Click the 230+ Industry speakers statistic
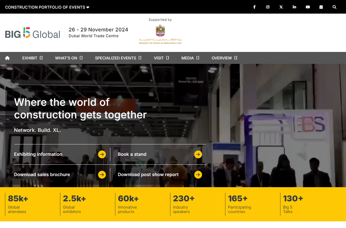Image resolution: width=346 pixels, height=228 pixels. click(x=184, y=204)
